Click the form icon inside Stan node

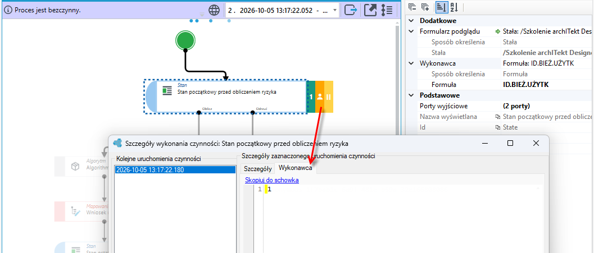[167, 91]
